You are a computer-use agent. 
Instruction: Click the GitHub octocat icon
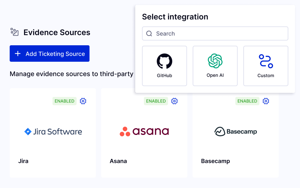coord(164,61)
